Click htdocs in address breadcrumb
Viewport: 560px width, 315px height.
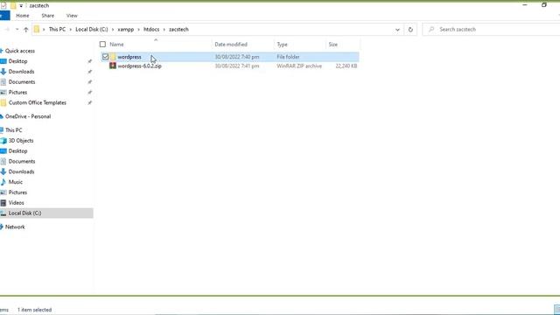tap(151, 29)
